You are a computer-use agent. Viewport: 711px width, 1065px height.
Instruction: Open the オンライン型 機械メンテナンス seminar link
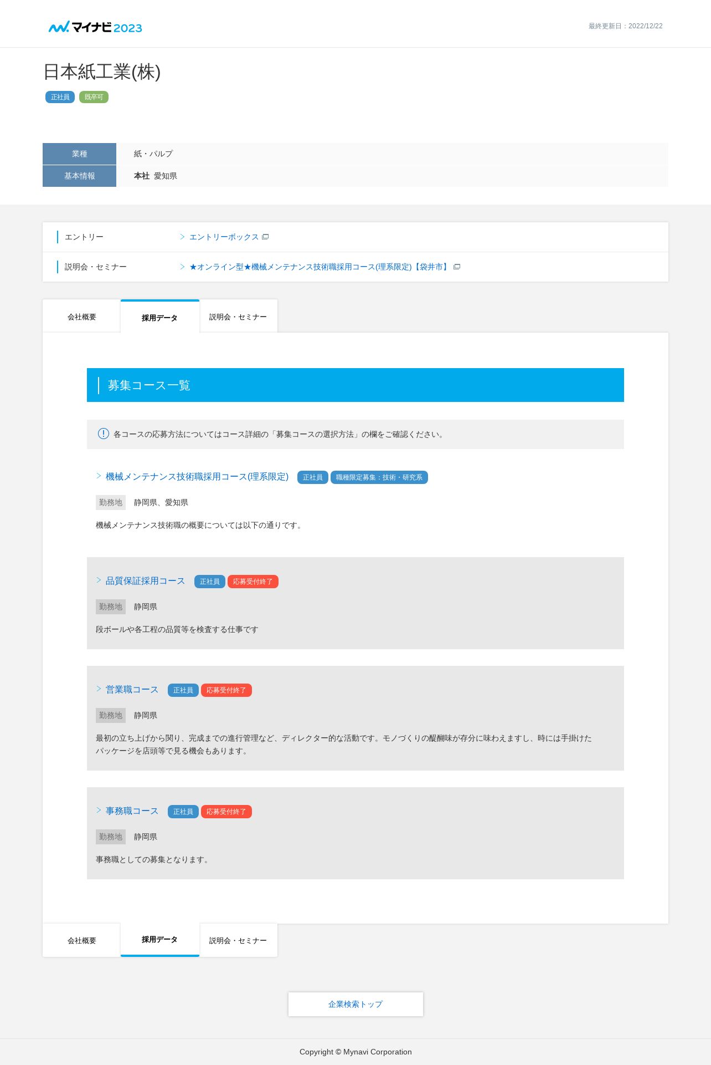320,267
